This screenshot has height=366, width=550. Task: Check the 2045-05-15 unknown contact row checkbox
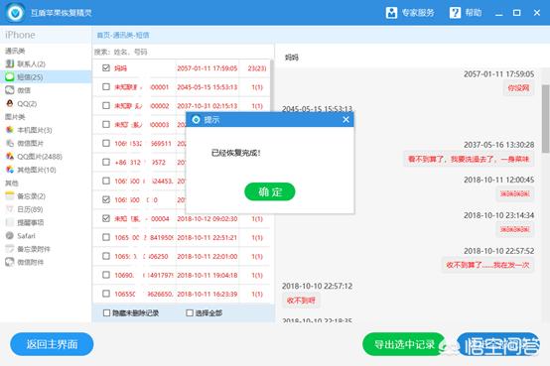106,86
